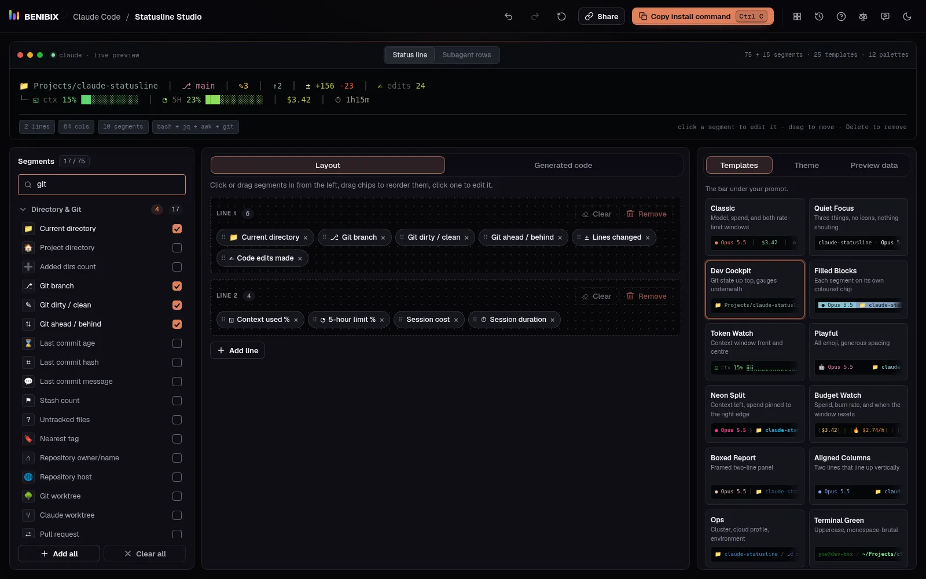Open the history clock icon
This screenshot has width=926, height=579.
click(819, 17)
